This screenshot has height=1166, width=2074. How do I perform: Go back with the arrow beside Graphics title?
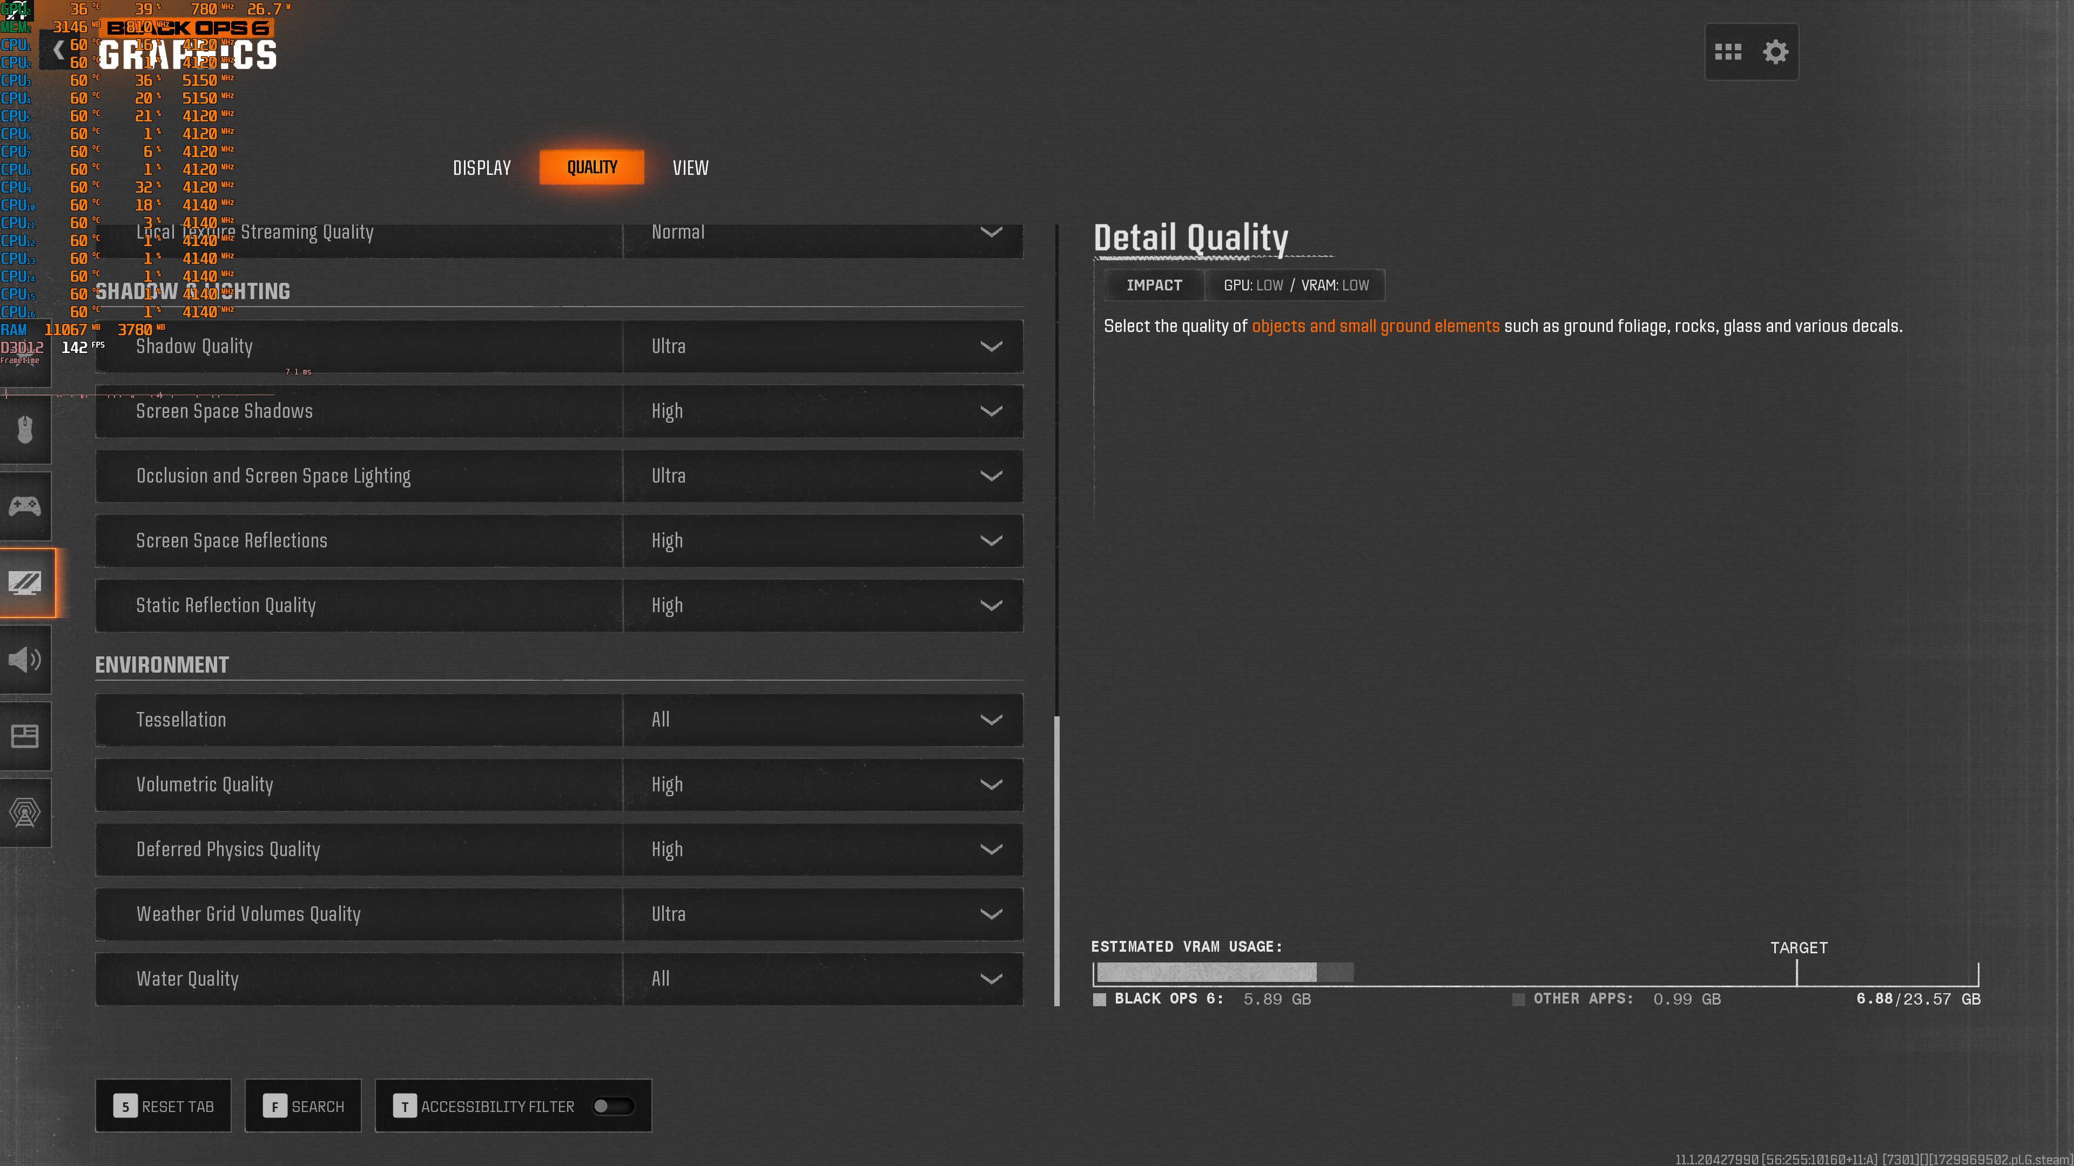click(58, 50)
